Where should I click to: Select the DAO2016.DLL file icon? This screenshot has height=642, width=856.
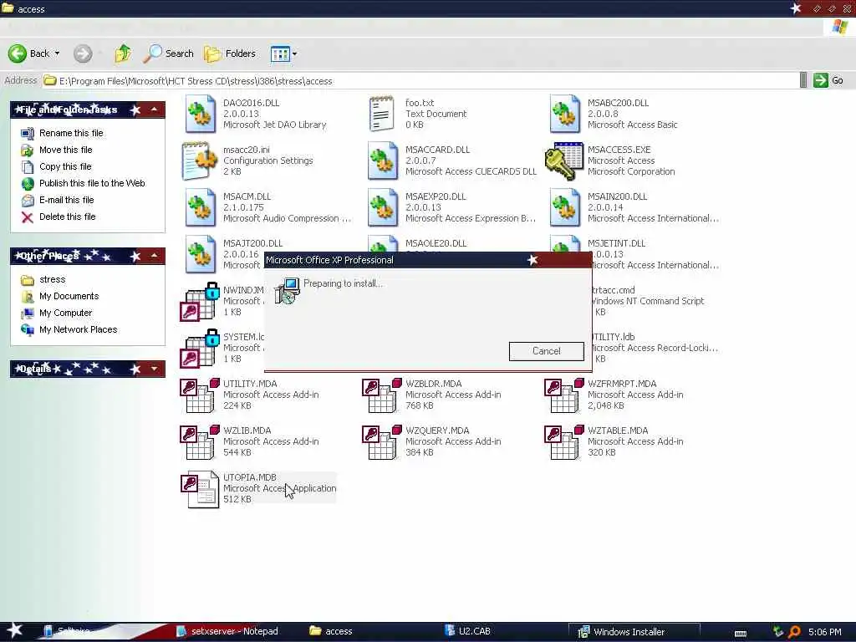tap(200, 114)
